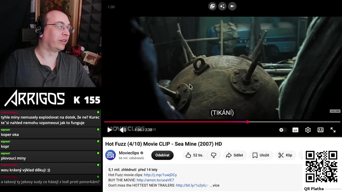Share the video via Sdílet button

(x=235, y=155)
